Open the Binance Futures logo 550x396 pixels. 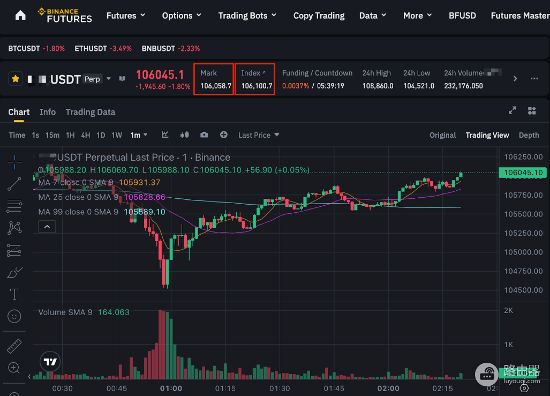point(65,16)
